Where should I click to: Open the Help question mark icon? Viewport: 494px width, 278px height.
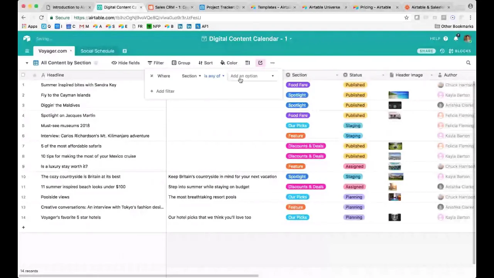(446, 39)
